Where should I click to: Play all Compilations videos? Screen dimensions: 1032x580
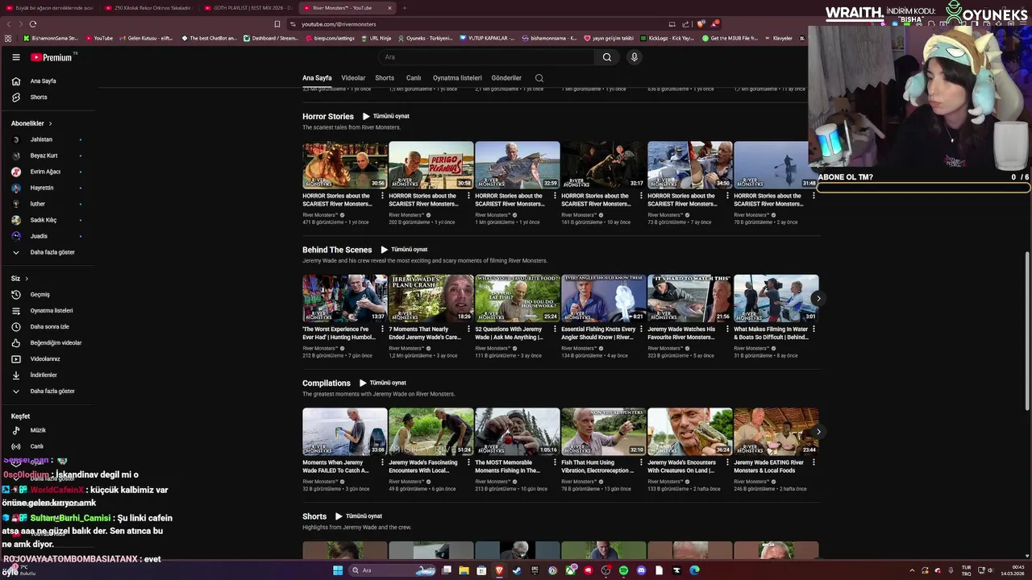383,383
